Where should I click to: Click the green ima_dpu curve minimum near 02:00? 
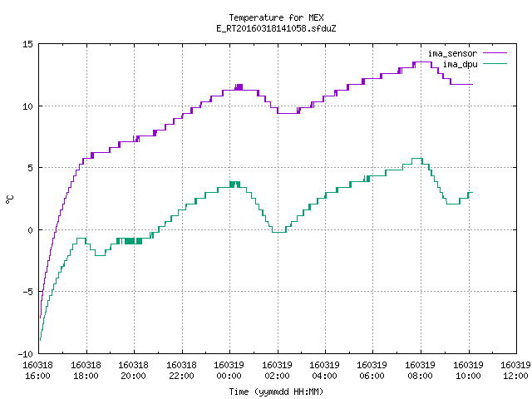click(x=279, y=232)
